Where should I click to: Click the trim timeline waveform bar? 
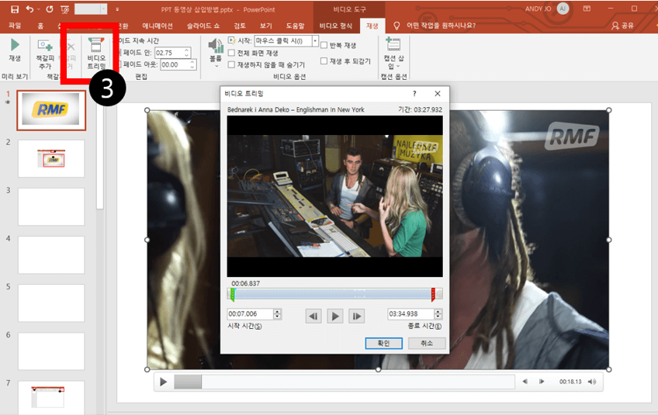click(x=334, y=294)
